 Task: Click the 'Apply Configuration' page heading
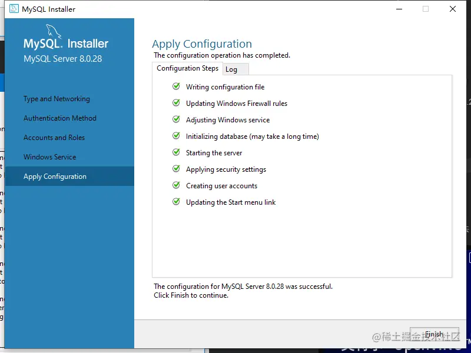[202, 44]
